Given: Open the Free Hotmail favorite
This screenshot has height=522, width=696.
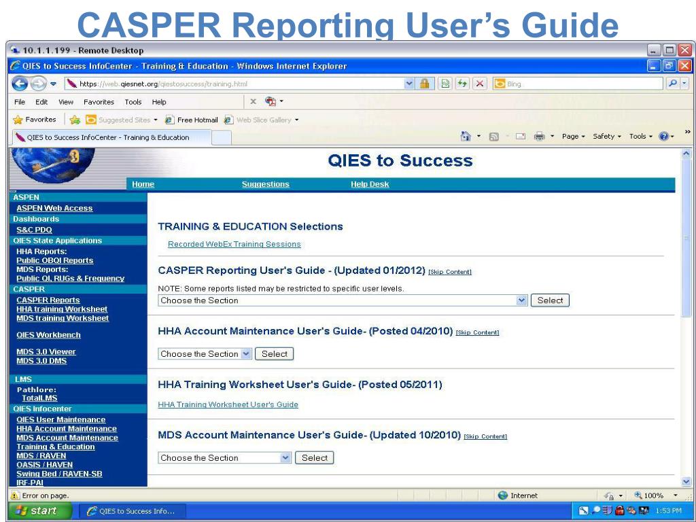Looking at the screenshot, I should click(191, 120).
